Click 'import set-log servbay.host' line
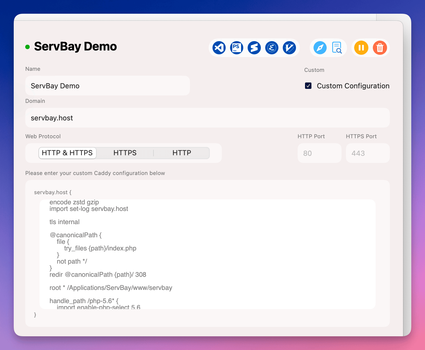 pyautogui.click(x=89, y=209)
